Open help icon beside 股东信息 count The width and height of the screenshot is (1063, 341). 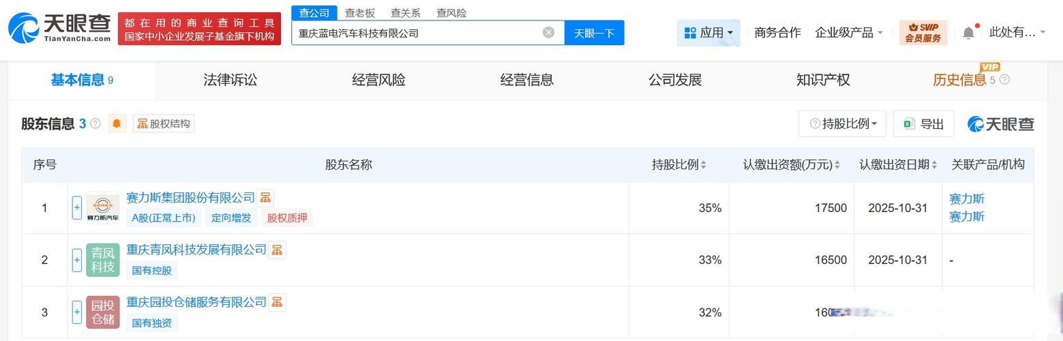tap(95, 123)
